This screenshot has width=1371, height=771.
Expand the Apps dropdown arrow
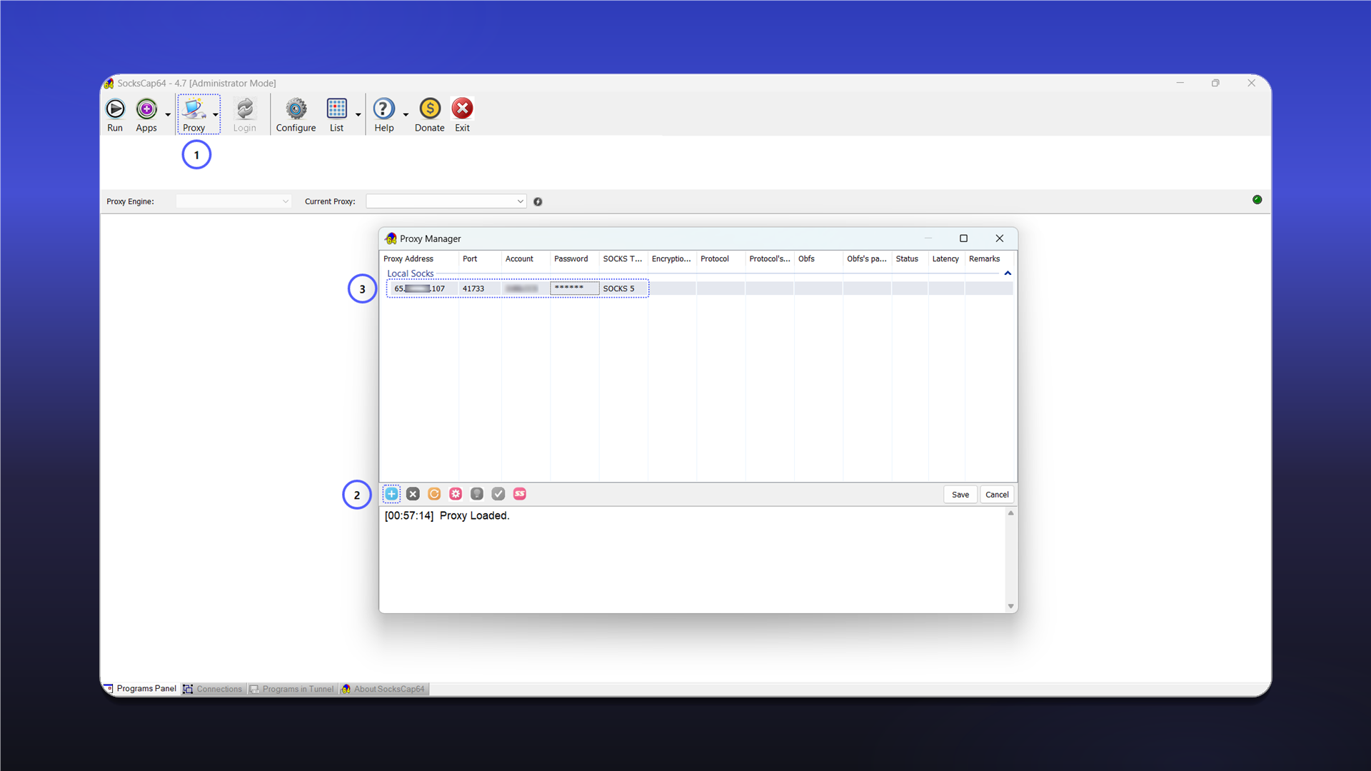pos(168,115)
